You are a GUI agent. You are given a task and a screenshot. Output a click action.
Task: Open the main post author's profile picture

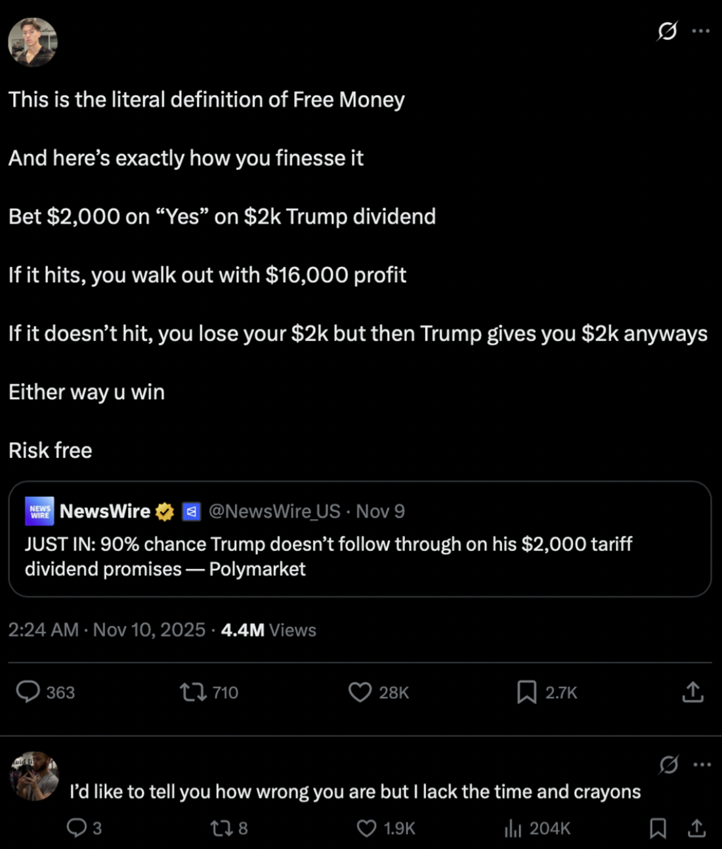[x=33, y=43]
